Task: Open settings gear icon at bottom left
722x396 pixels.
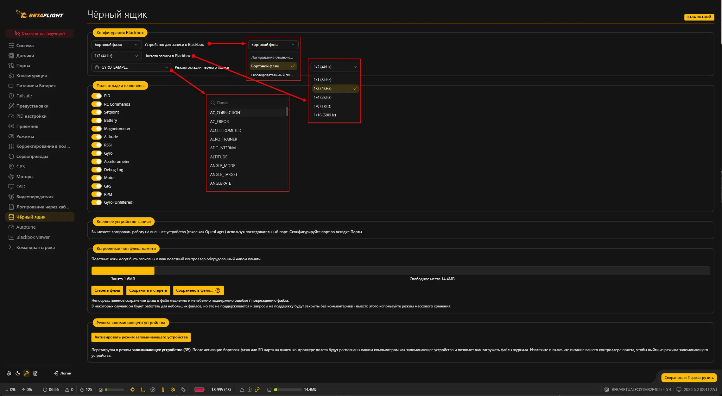Action: coord(9,373)
